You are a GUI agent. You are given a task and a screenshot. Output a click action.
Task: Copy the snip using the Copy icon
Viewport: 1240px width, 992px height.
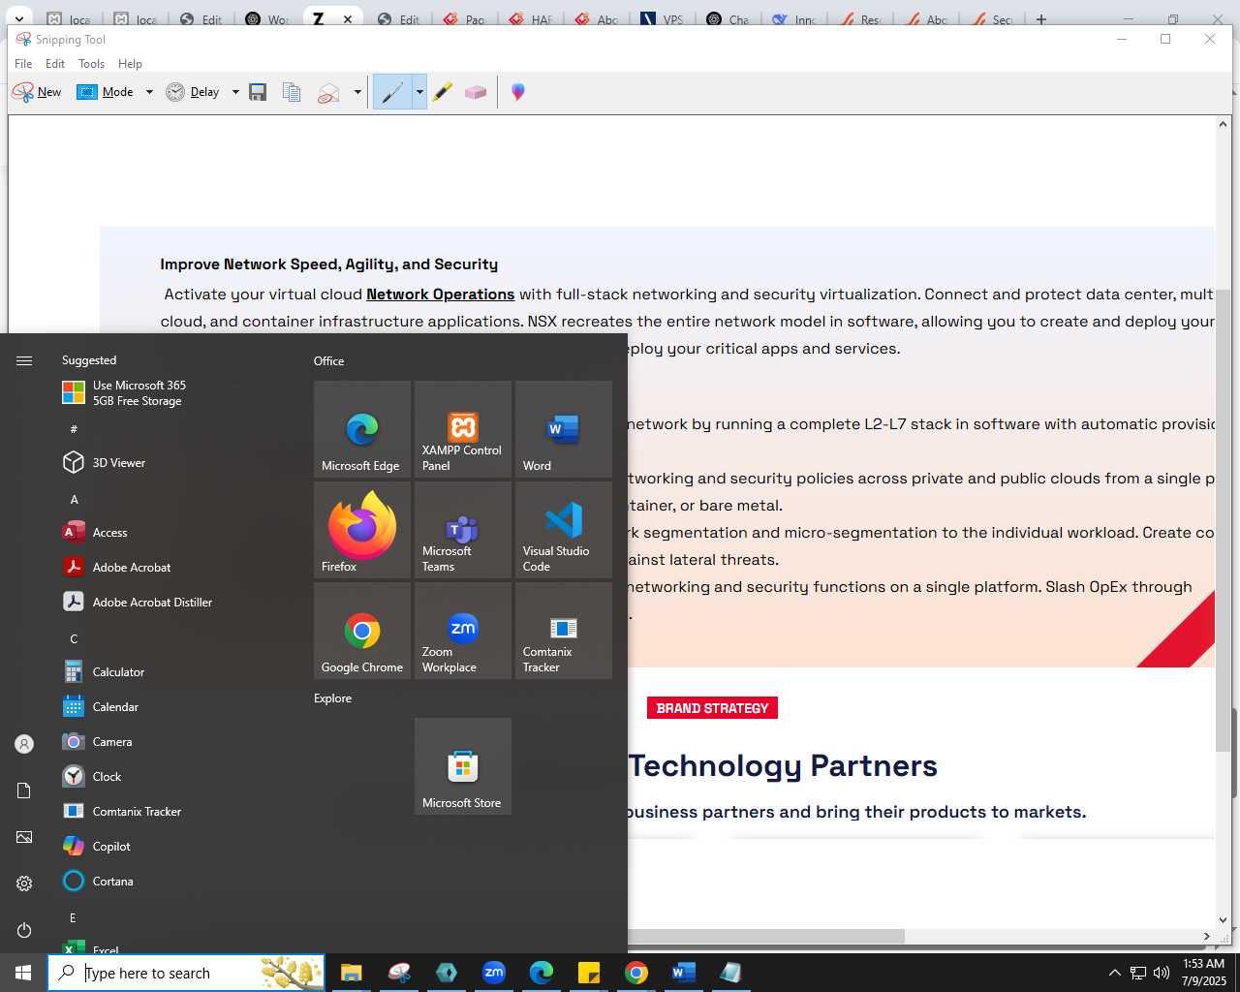pyautogui.click(x=292, y=92)
